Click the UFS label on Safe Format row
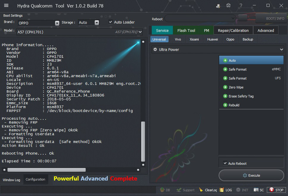This screenshot has height=196, width=288. click(x=278, y=78)
